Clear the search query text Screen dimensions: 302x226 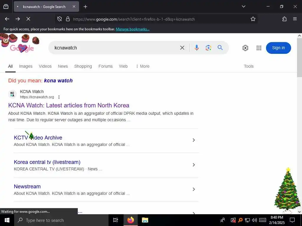(x=182, y=48)
